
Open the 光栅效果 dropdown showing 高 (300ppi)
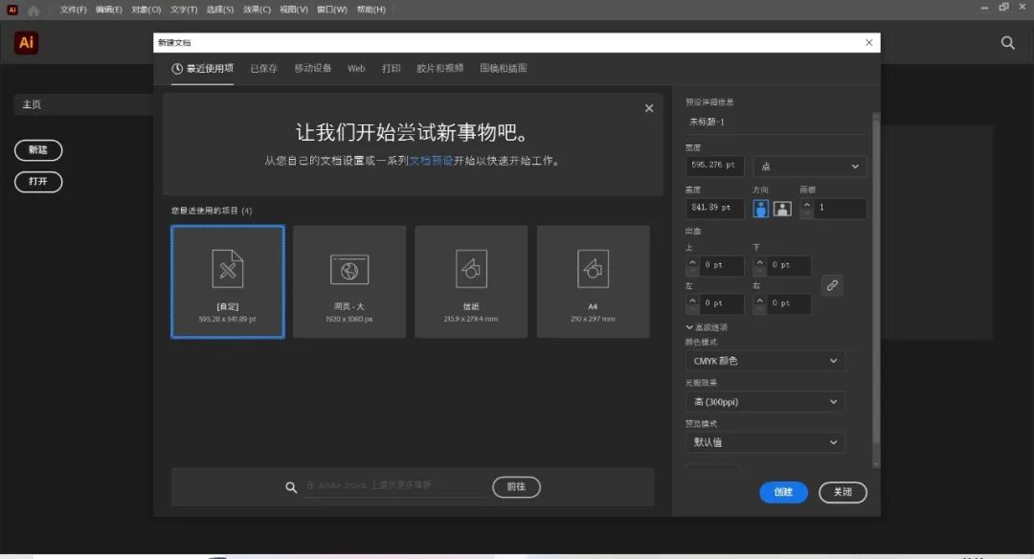tap(764, 401)
